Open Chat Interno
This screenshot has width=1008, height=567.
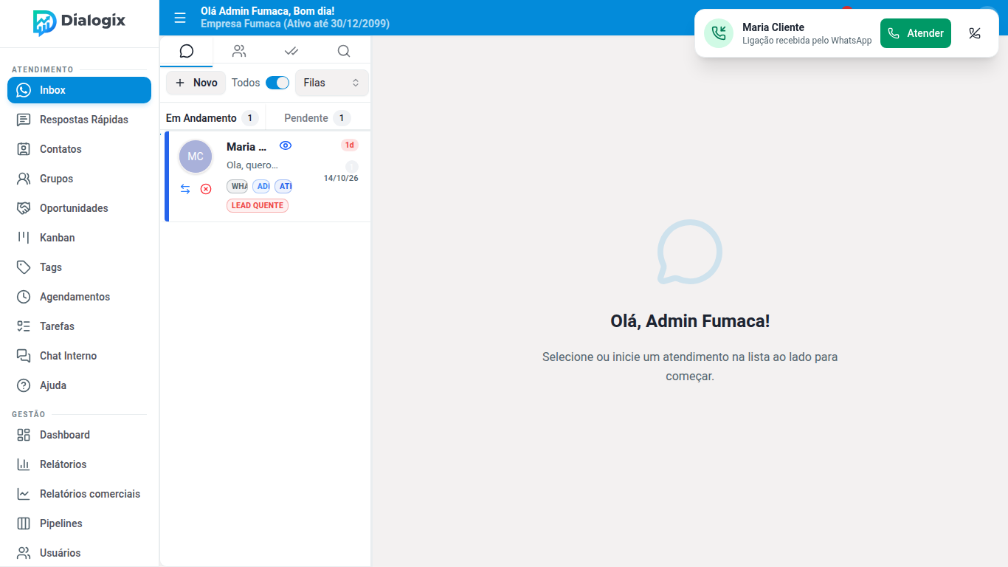click(x=79, y=356)
